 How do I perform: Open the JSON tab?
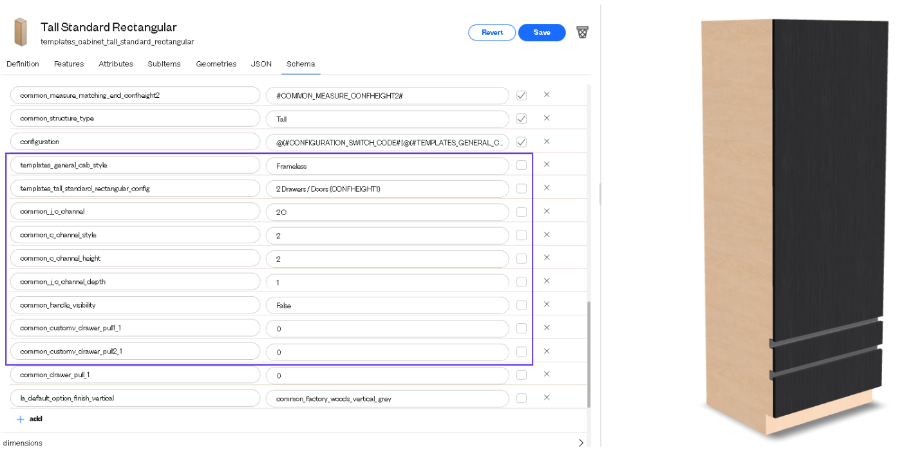click(261, 64)
